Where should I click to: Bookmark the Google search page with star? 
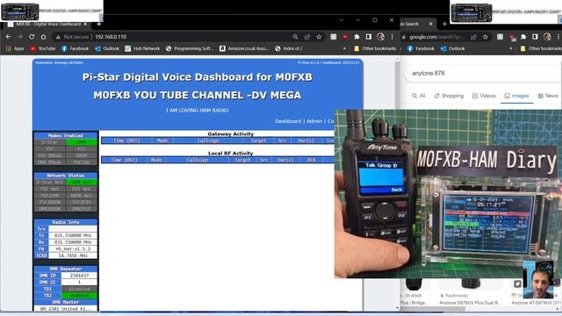pos(486,37)
